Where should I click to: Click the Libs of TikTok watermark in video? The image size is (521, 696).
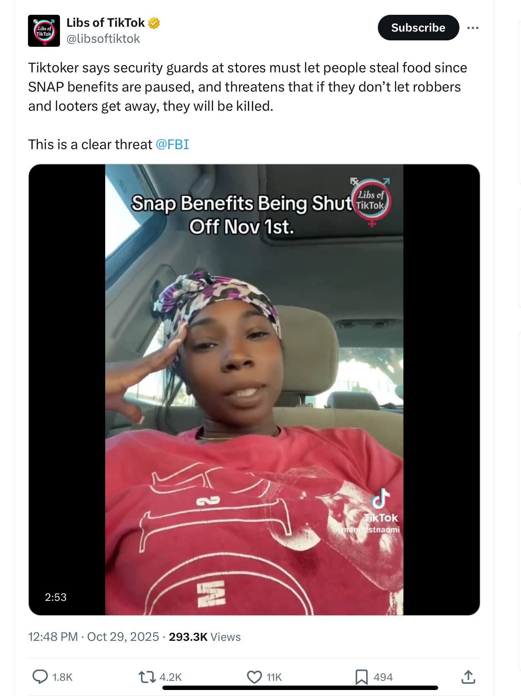point(371,201)
